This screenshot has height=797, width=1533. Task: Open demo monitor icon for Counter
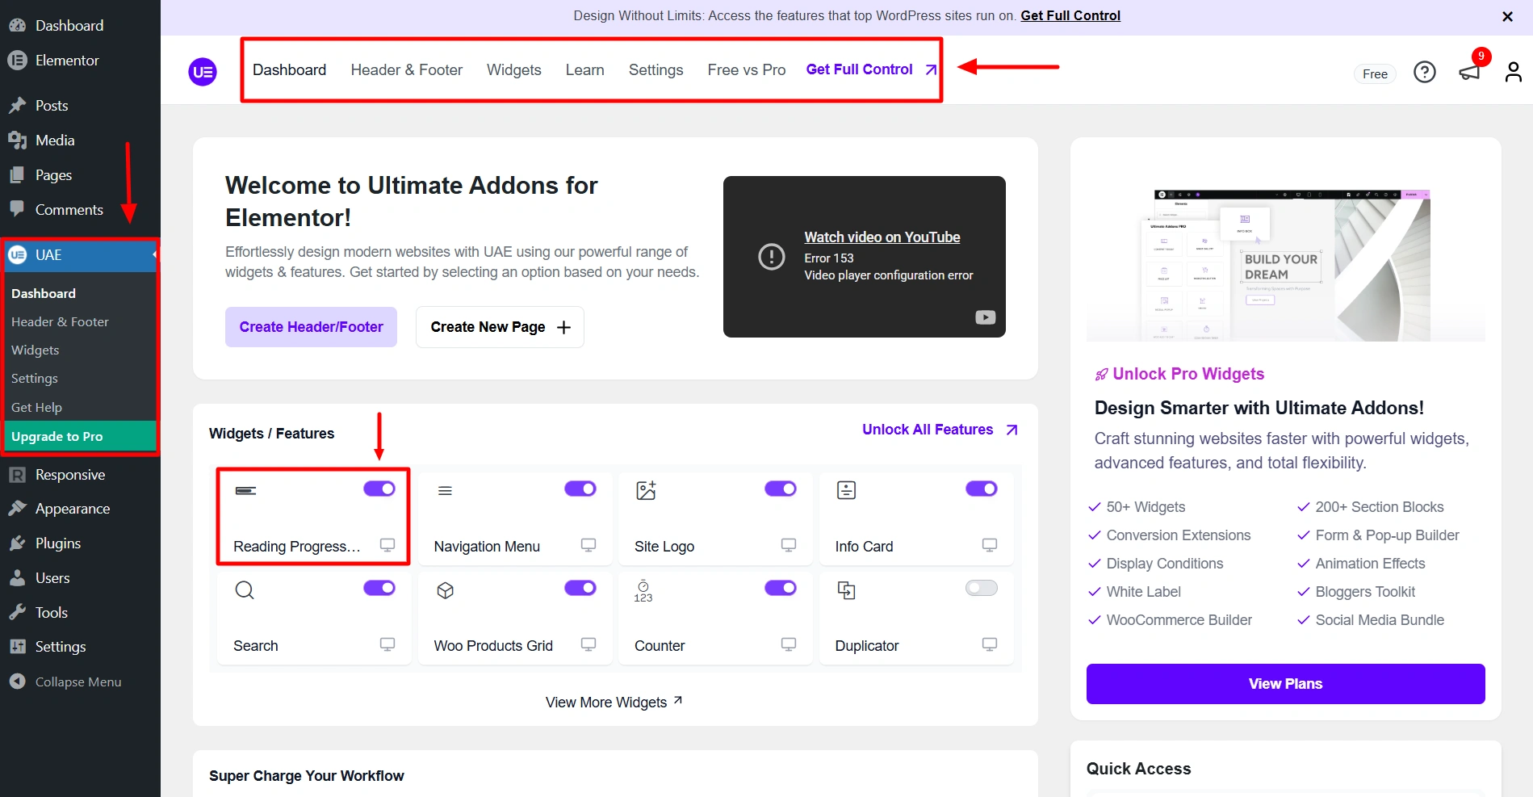789,644
